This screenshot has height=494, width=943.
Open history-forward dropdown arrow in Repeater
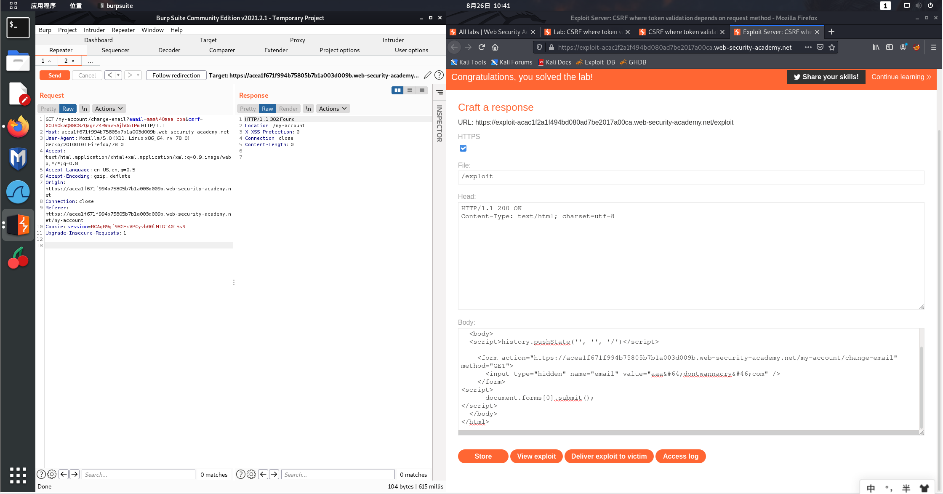coord(138,75)
